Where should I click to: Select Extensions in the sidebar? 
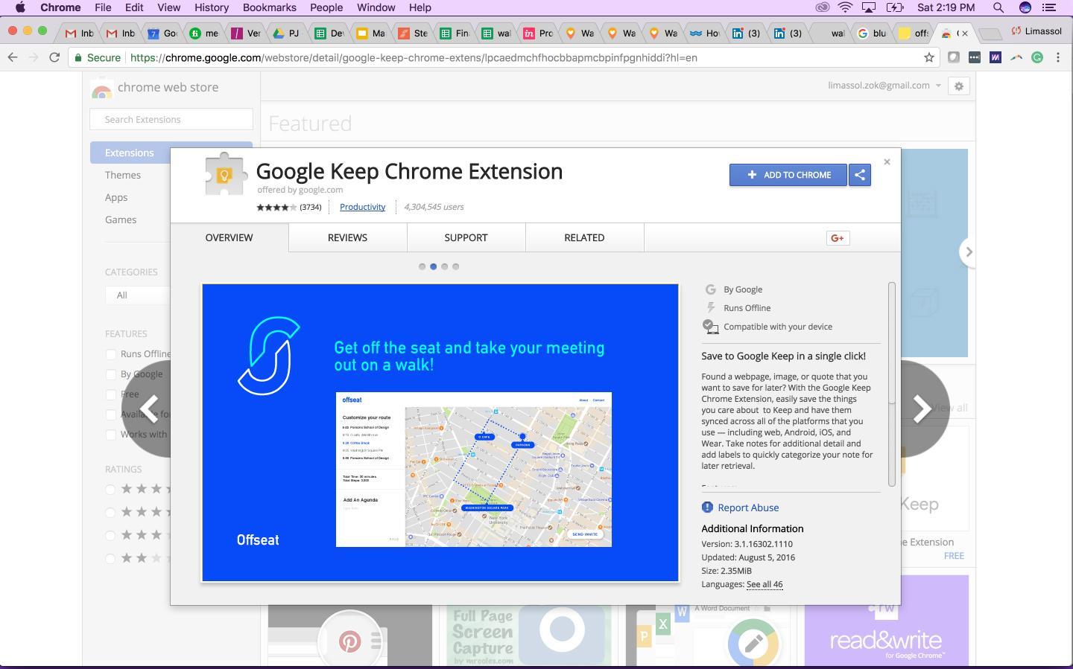point(130,153)
